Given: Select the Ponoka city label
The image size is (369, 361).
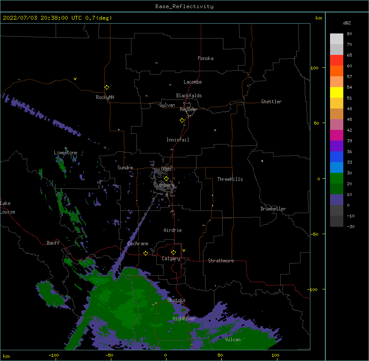Looking at the screenshot, I should 205,58.
